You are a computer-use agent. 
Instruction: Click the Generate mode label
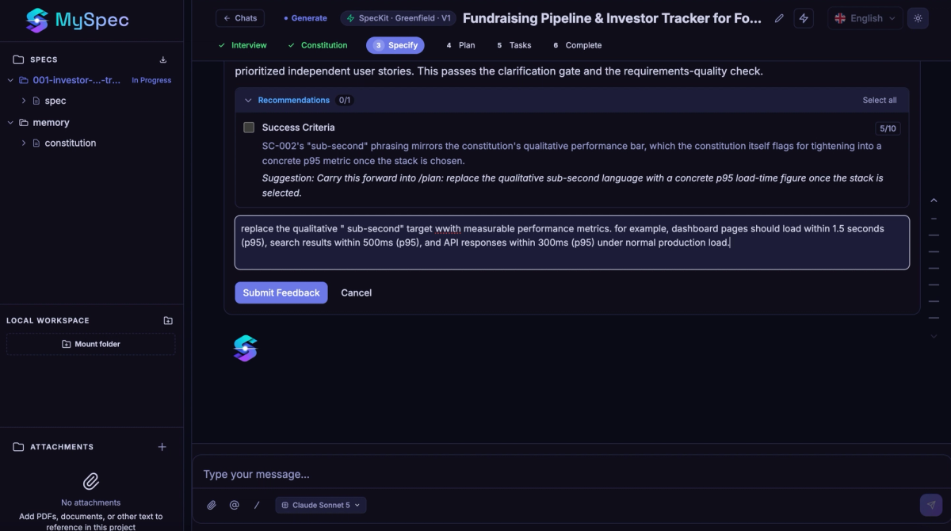(x=305, y=18)
